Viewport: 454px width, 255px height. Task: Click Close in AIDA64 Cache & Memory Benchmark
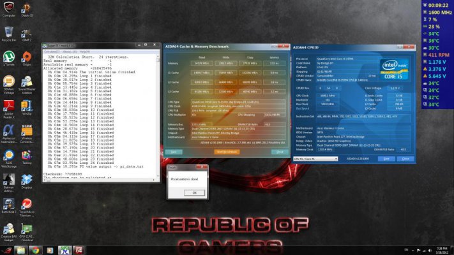280,152
